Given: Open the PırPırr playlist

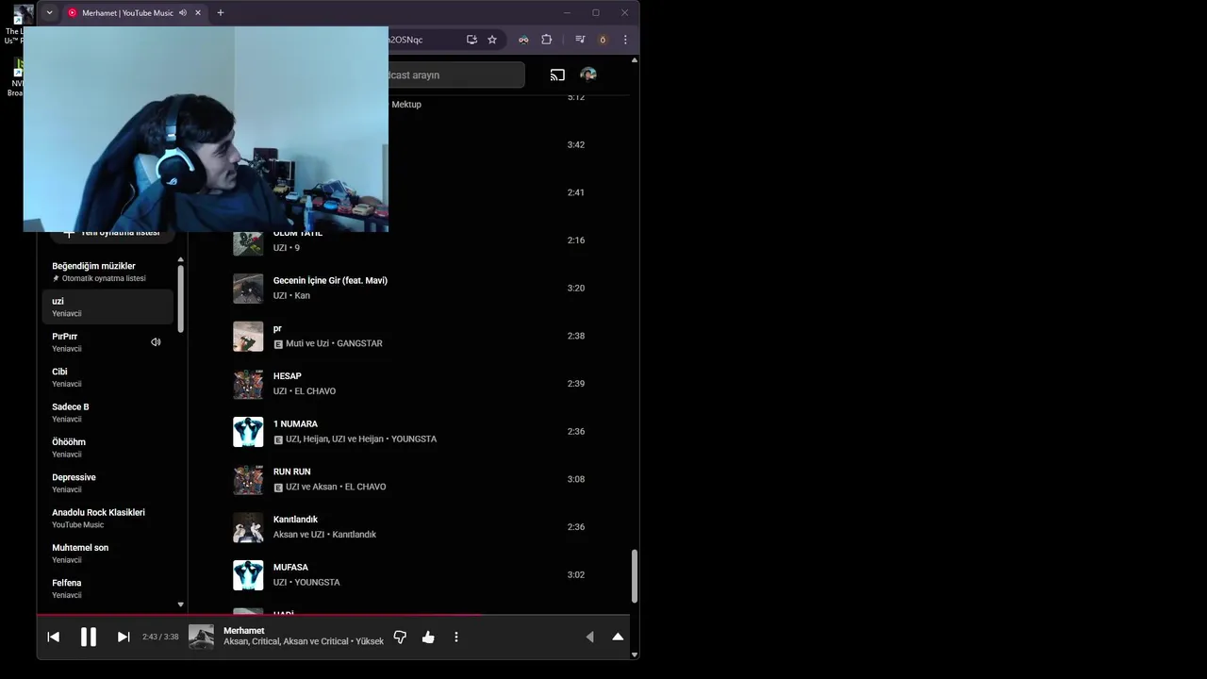Looking at the screenshot, I should click(x=107, y=342).
